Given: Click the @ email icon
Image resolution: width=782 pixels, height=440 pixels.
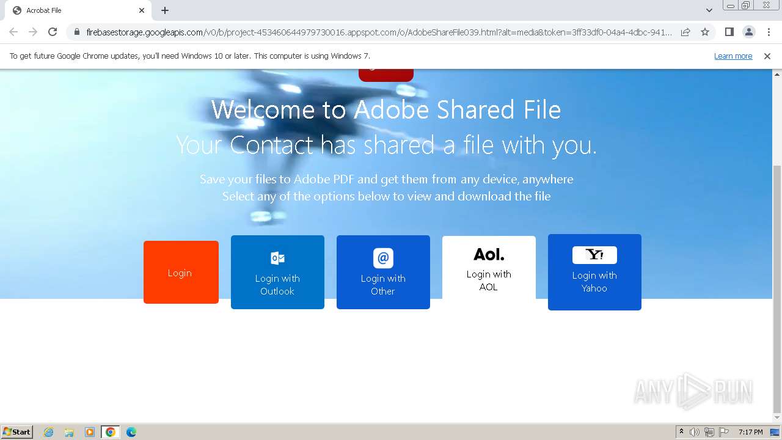Looking at the screenshot, I should click(x=383, y=258).
